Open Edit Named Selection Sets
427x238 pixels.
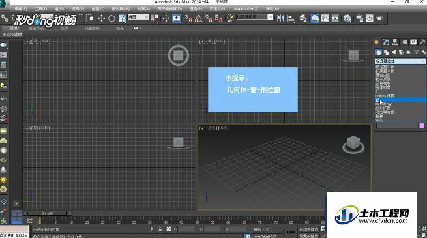point(231,18)
